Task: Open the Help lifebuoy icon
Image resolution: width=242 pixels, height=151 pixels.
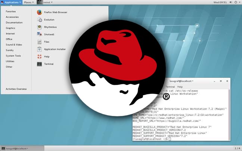Action: pyautogui.click(x=40, y=57)
